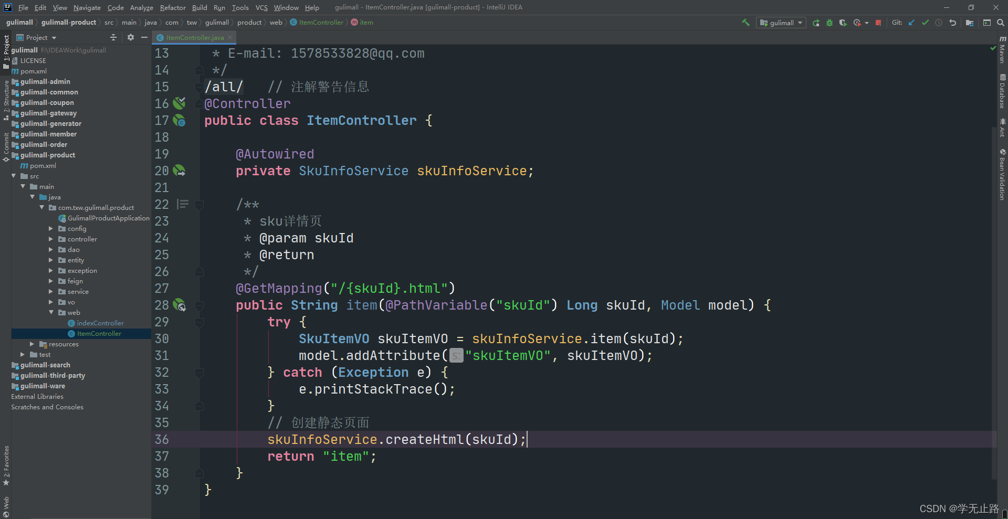The image size is (1008, 519).
Task: Expand the controller package arrow
Action: click(51, 239)
